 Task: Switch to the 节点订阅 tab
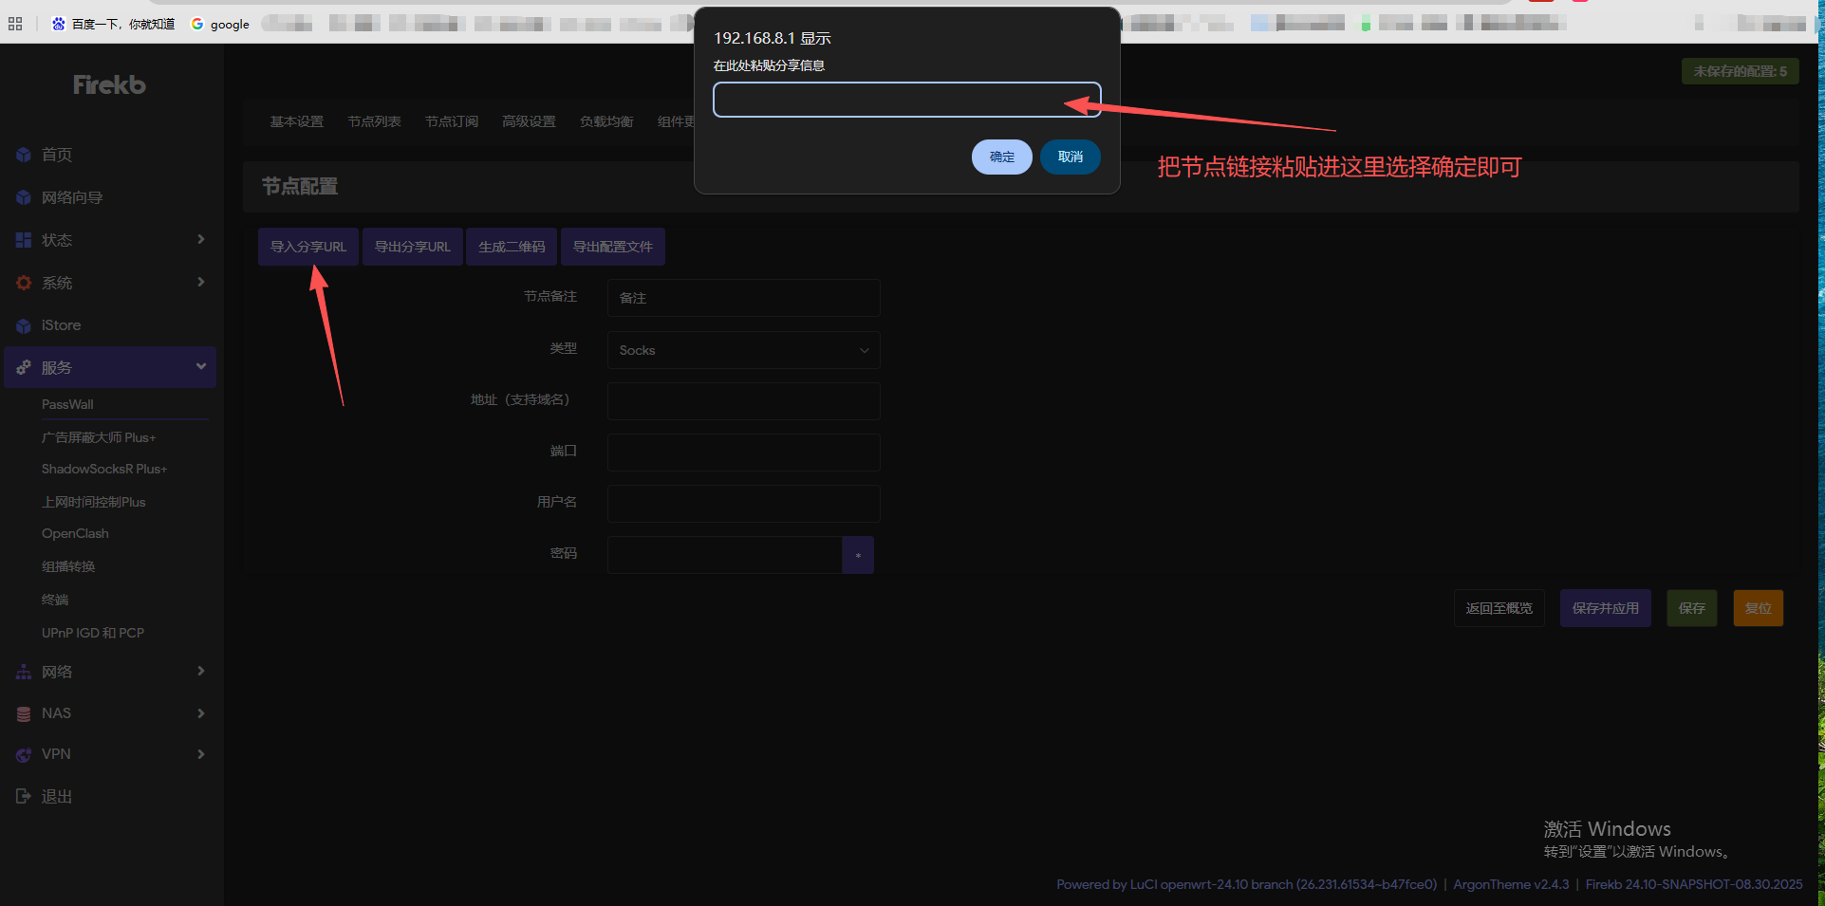tap(452, 121)
